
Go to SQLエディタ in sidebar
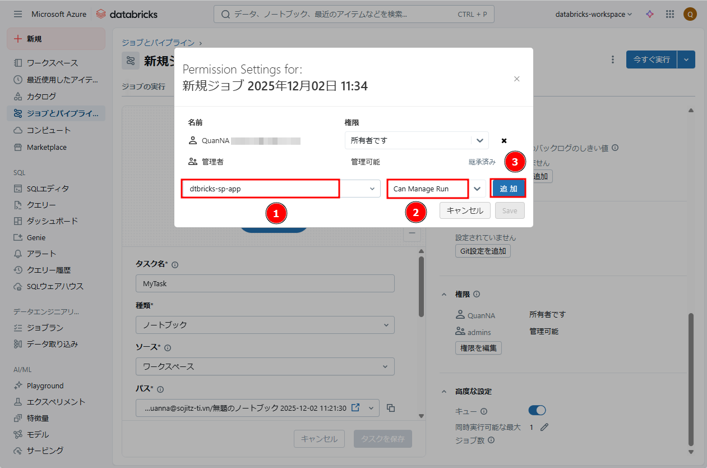[x=48, y=189]
